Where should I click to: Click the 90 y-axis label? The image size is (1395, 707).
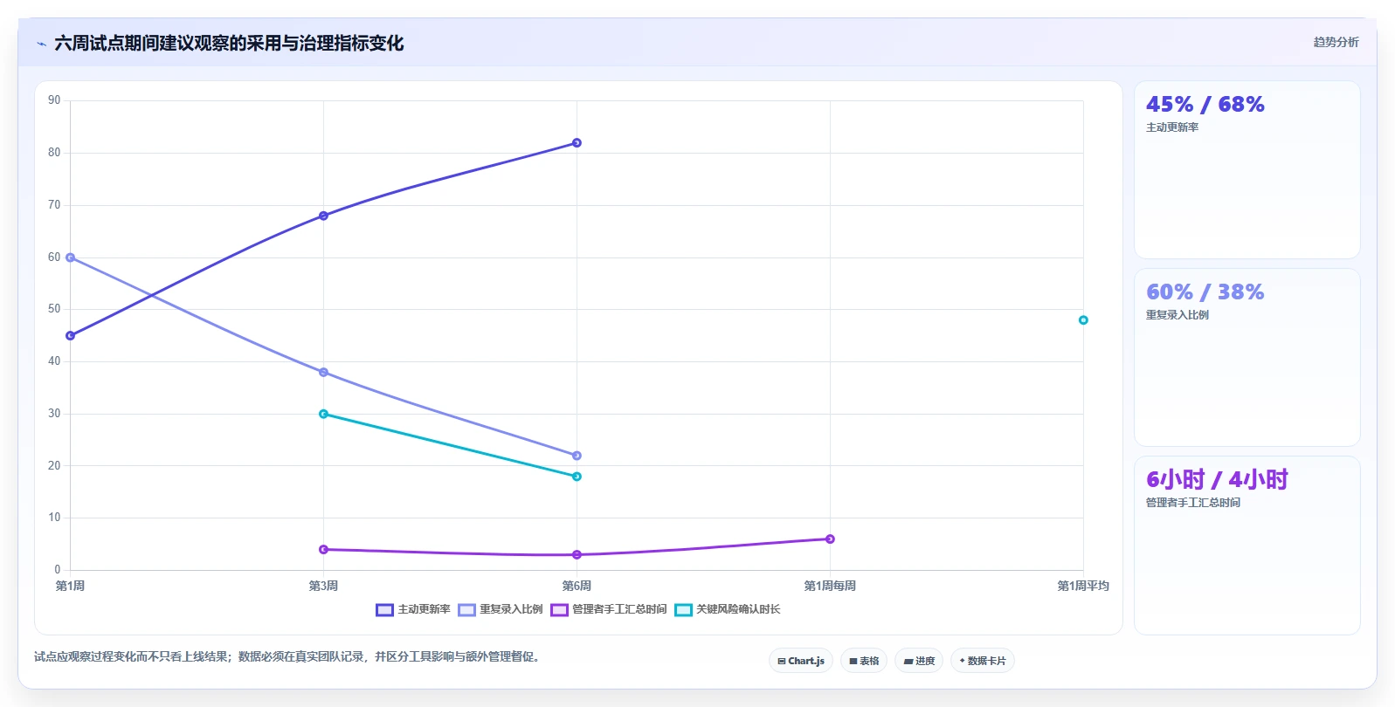54,100
